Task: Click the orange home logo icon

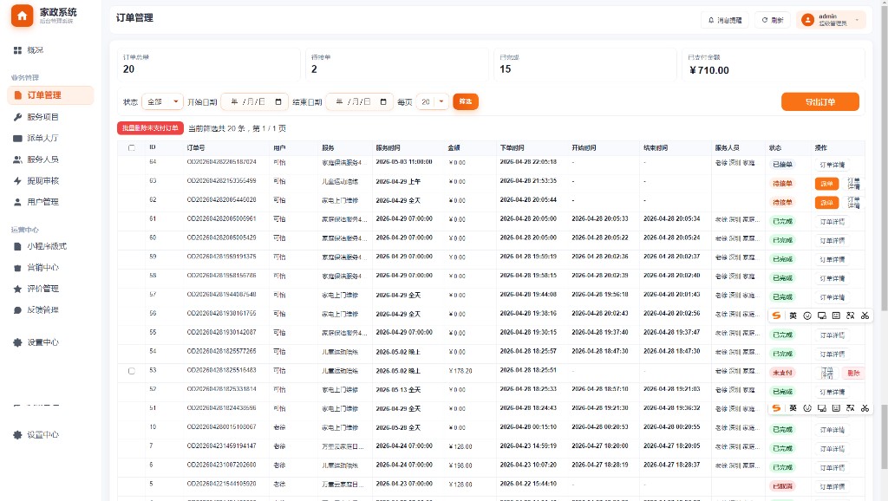Action: (22, 16)
